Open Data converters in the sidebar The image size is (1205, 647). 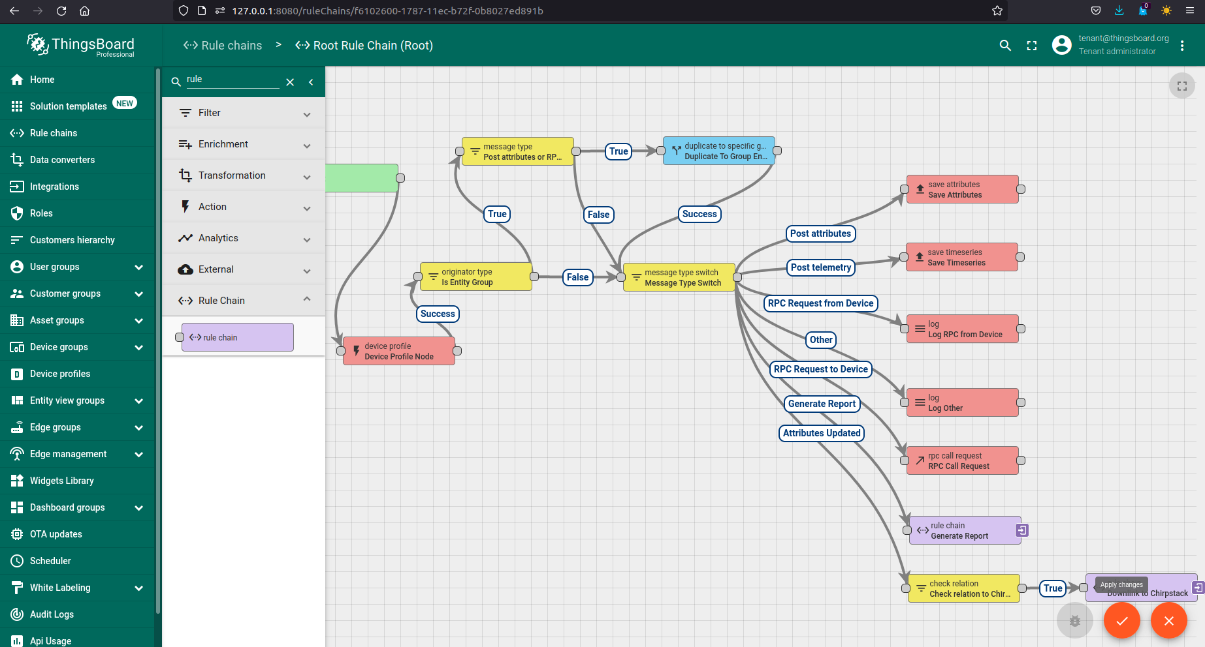78,160
